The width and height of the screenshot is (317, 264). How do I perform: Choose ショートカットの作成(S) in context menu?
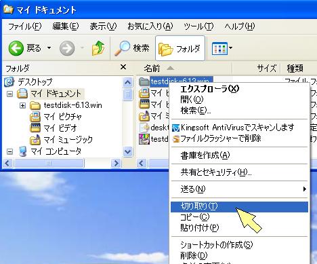(x=239, y=245)
